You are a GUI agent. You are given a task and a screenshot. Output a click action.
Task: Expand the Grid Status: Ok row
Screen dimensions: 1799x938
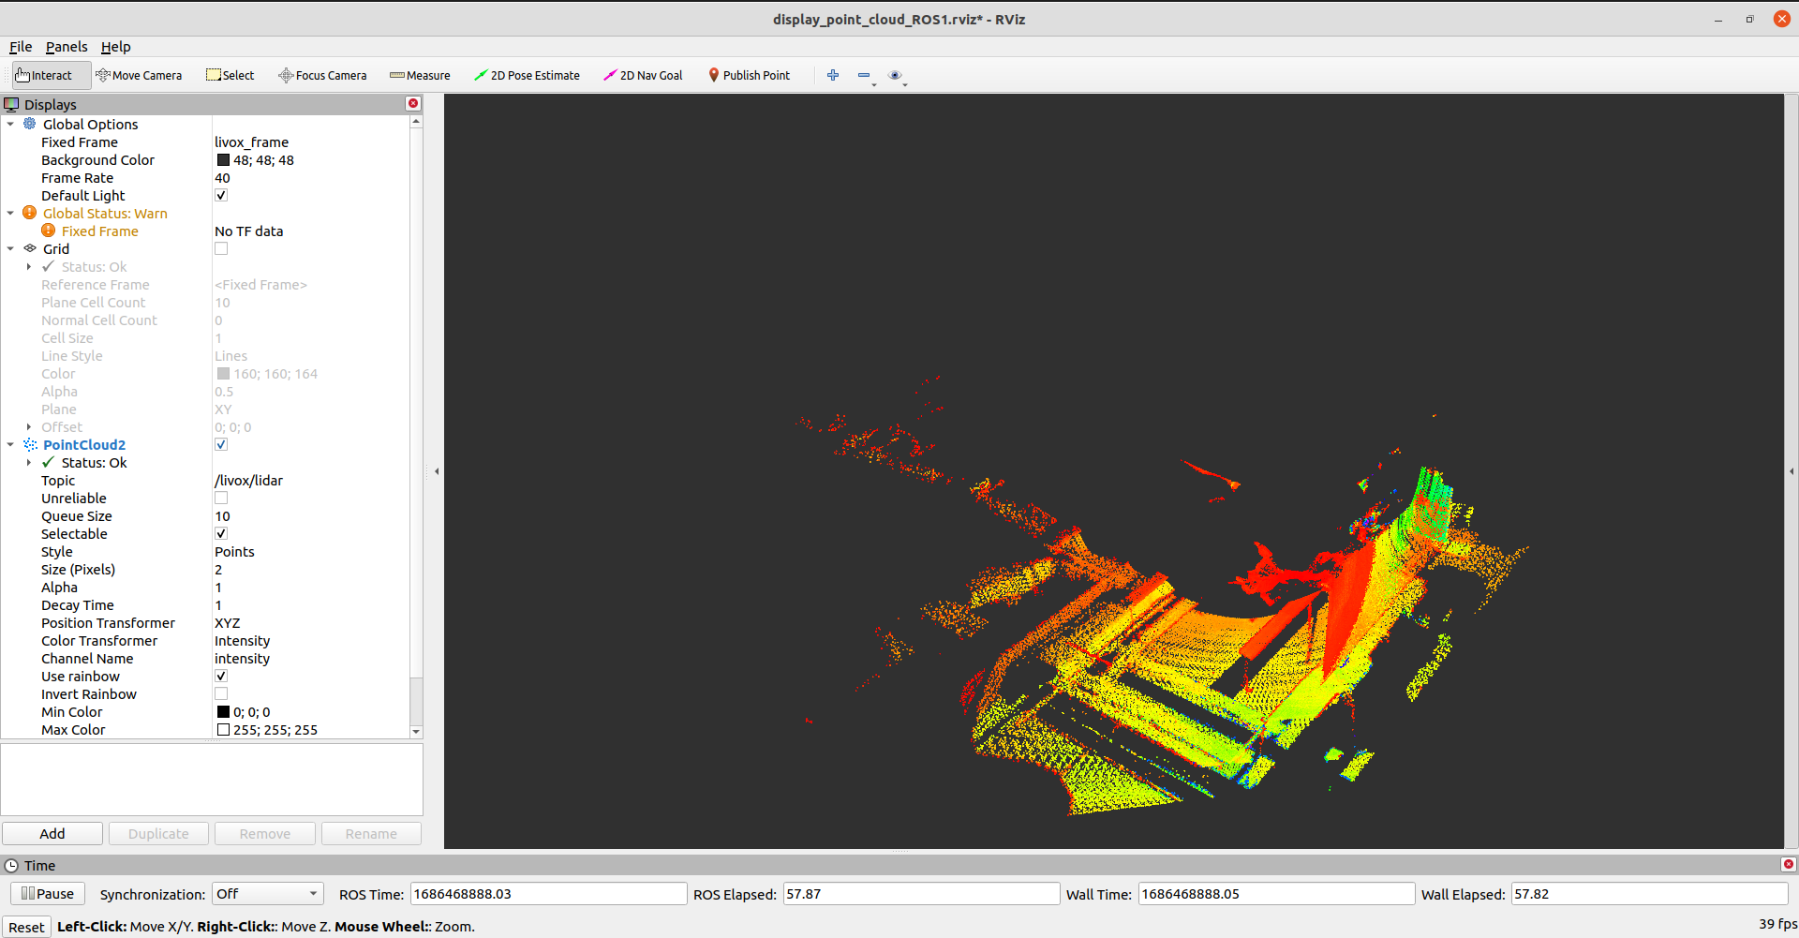(29, 266)
